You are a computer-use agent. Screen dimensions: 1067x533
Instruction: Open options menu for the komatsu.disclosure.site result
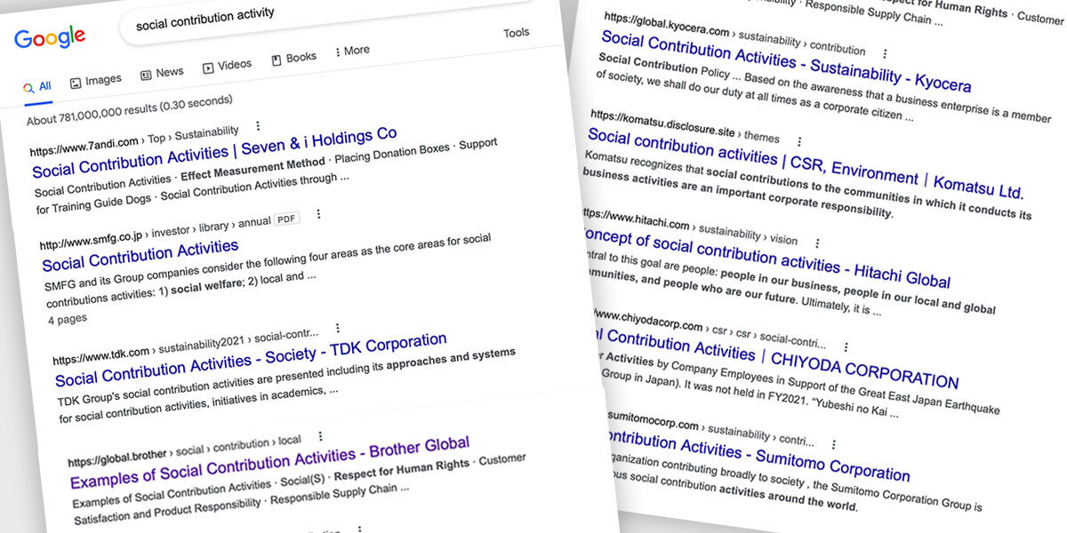799,140
